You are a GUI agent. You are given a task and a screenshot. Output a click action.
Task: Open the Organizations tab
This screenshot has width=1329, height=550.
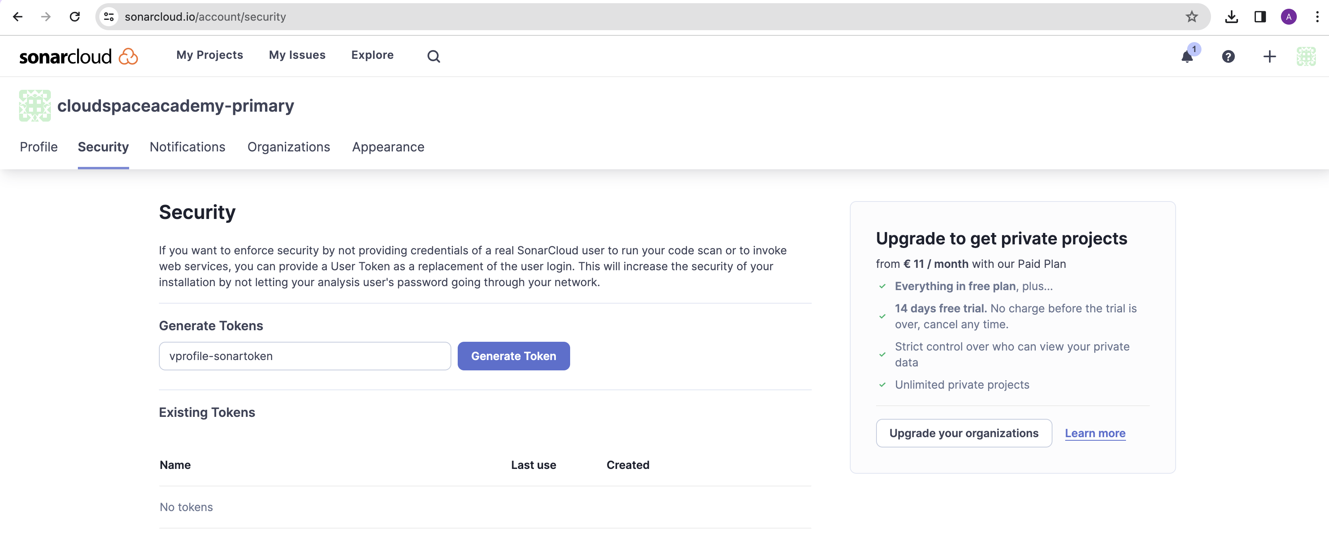click(x=288, y=147)
